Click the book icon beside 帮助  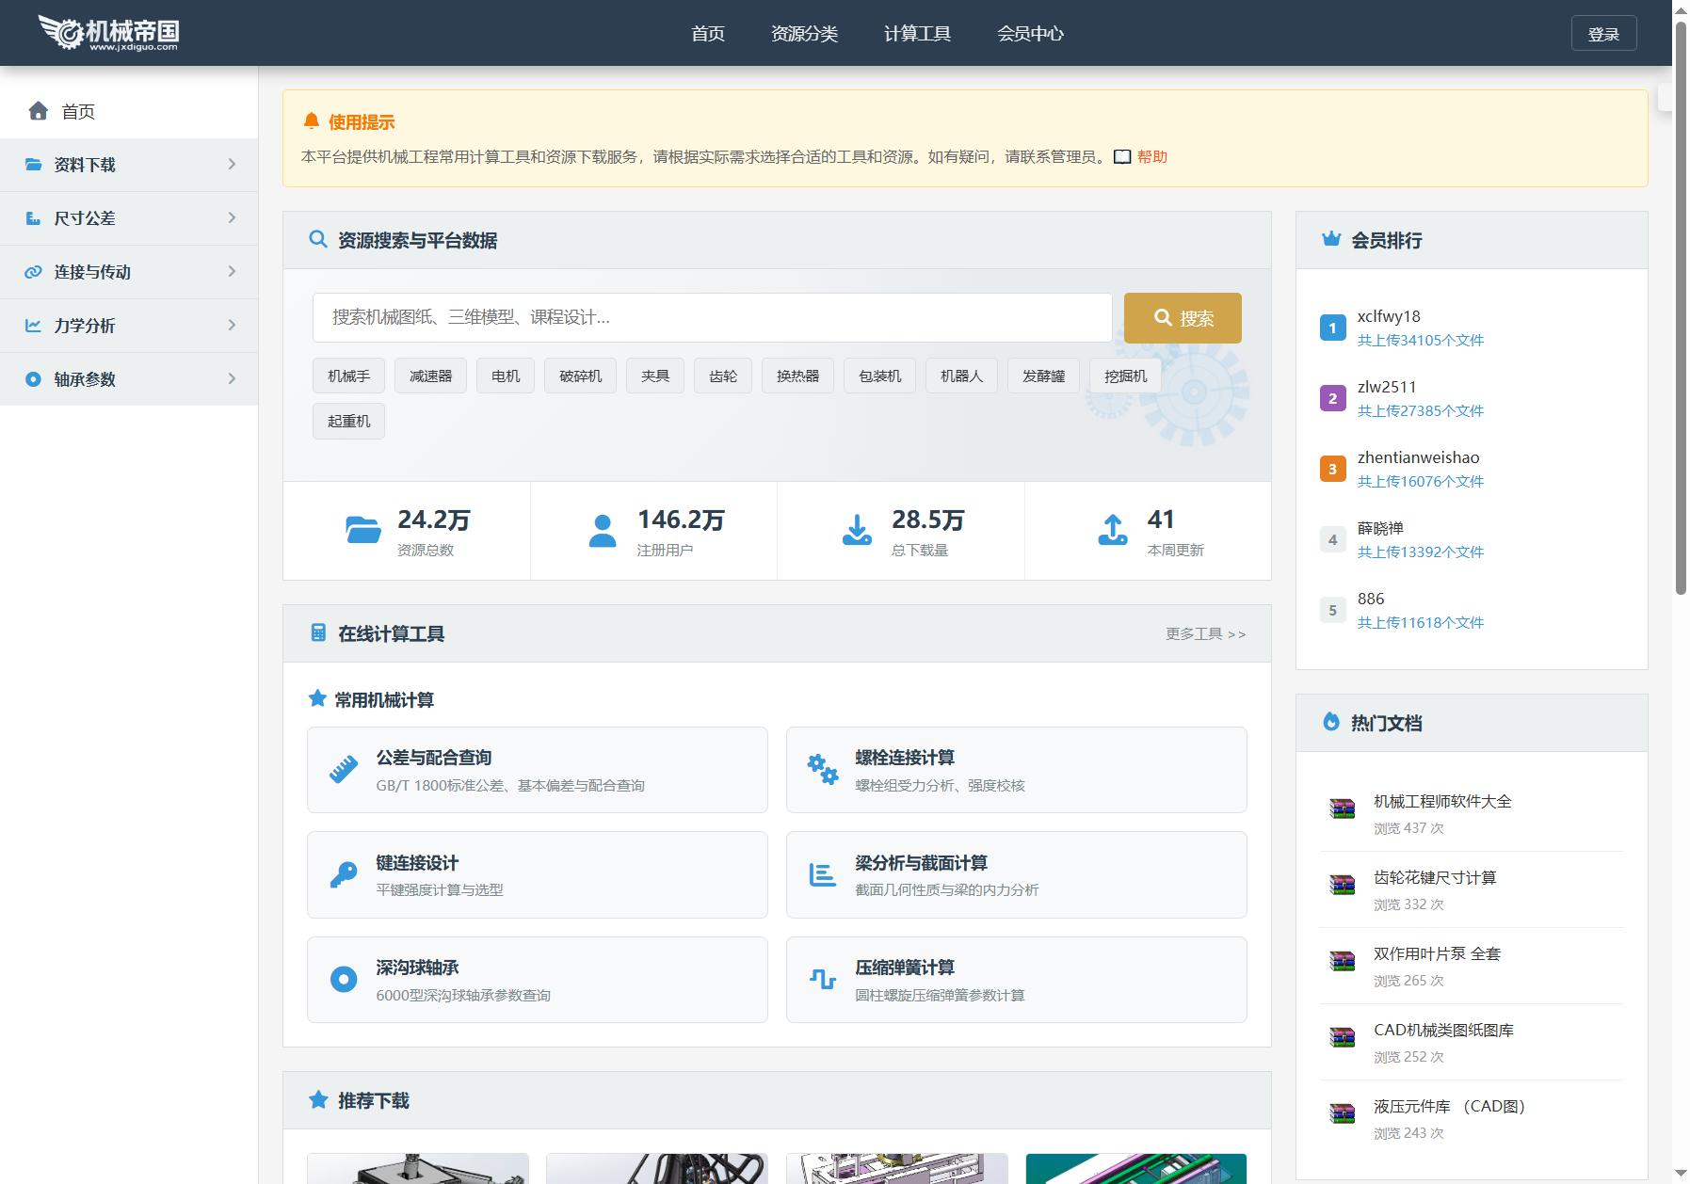pos(1122,157)
